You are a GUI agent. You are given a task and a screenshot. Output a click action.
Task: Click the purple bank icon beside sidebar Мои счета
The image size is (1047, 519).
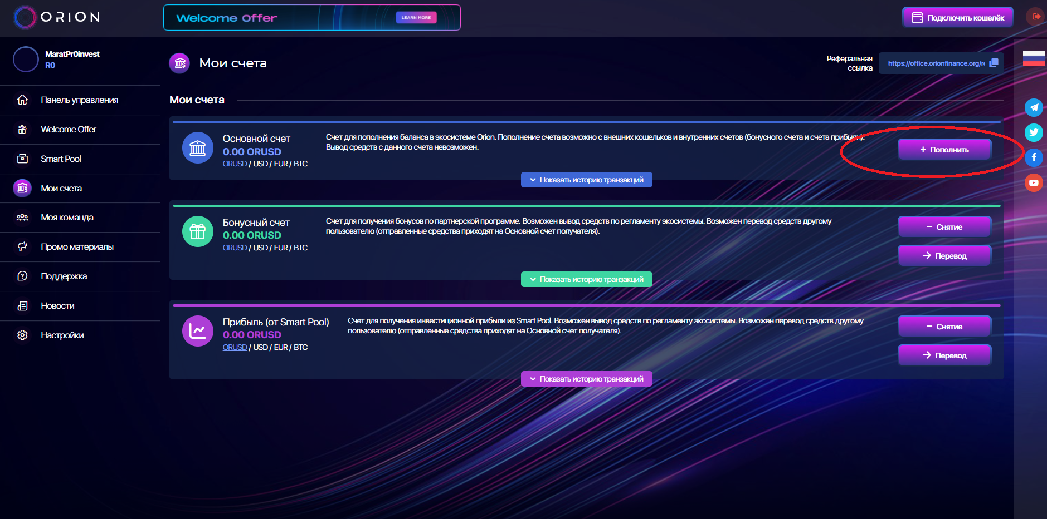tap(22, 188)
